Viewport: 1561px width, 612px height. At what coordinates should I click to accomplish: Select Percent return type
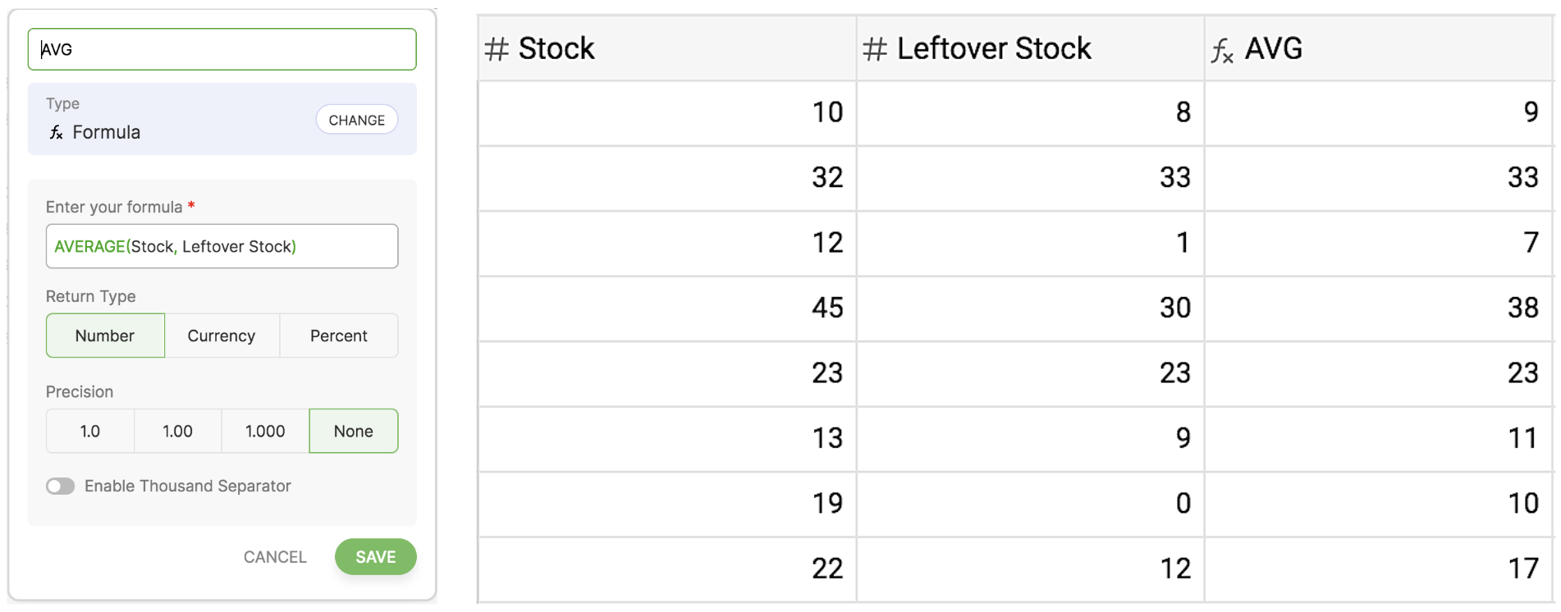pos(338,336)
